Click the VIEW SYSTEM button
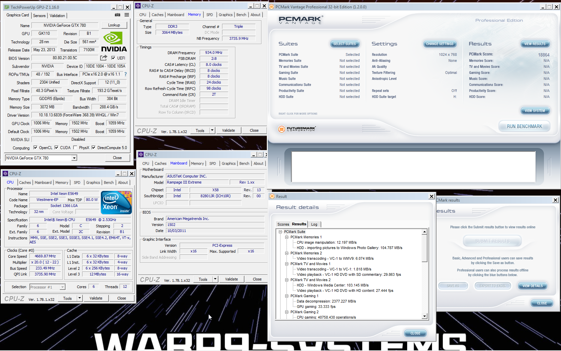 [535, 111]
